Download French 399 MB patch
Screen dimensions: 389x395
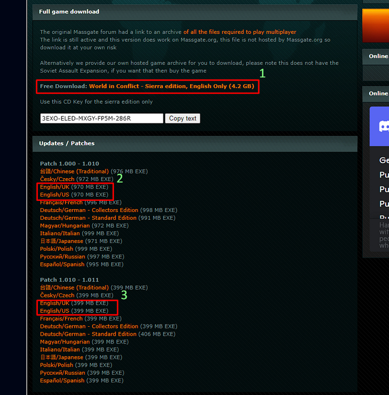61,318
